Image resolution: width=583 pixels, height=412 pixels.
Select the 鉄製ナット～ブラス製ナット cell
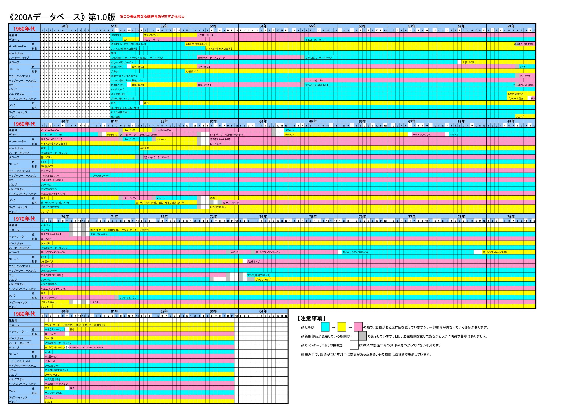coord(125,76)
